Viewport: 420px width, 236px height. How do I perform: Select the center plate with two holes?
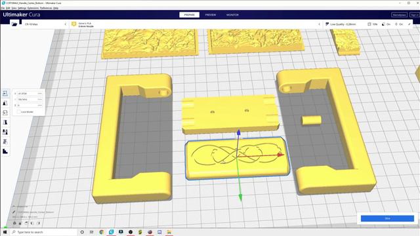click(230, 113)
